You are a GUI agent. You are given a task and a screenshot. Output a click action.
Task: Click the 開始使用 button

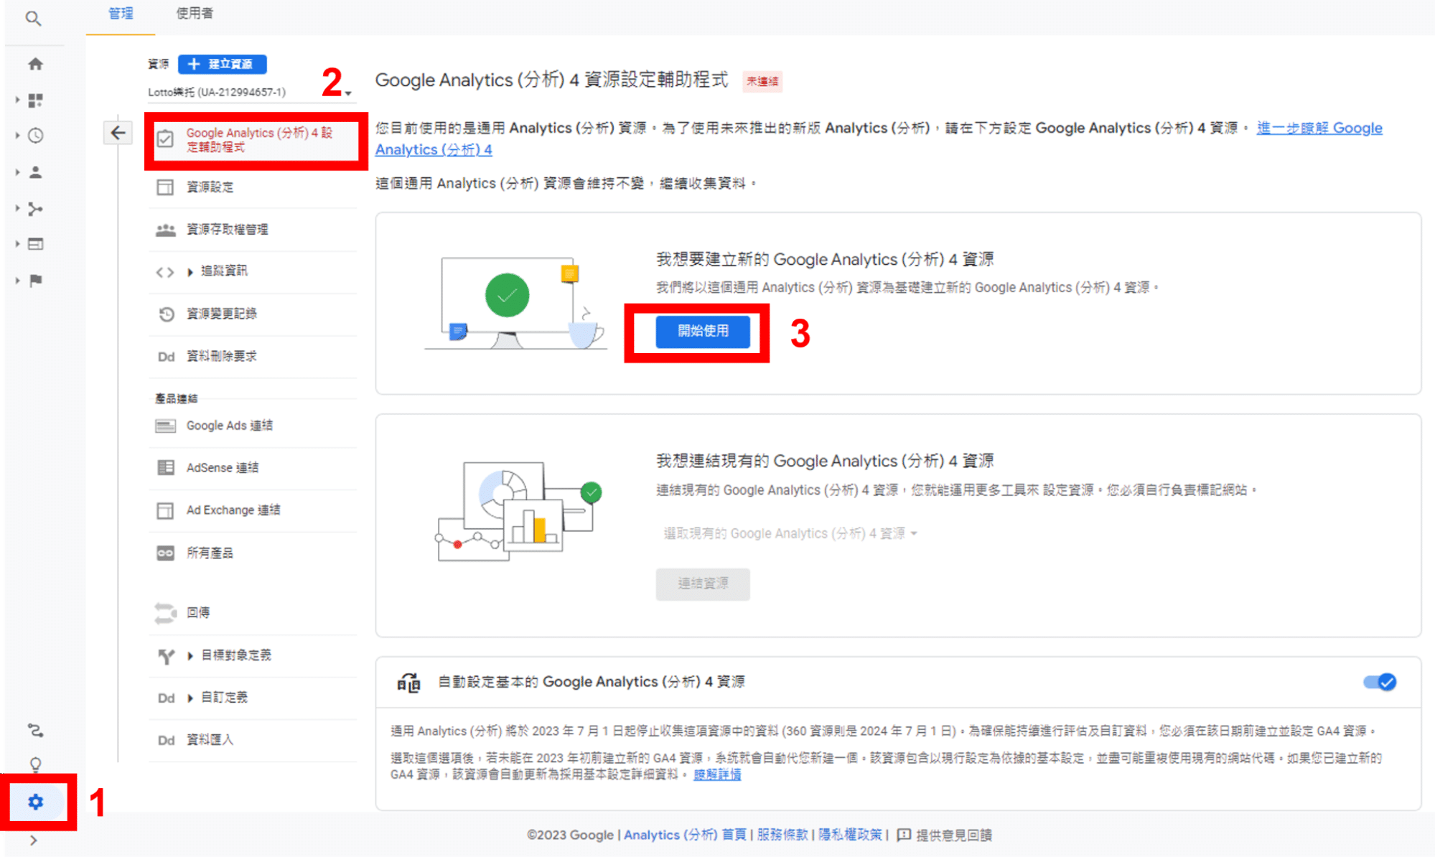(703, 331)
